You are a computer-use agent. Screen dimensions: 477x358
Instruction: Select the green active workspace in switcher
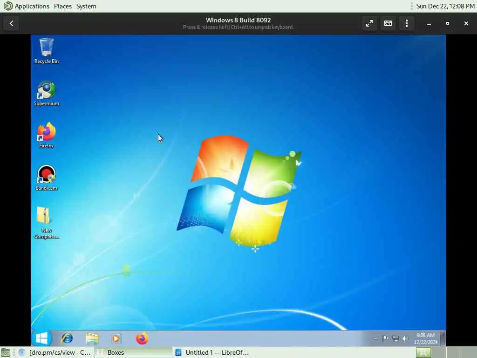pyautogui.click(x=423, y=352)
